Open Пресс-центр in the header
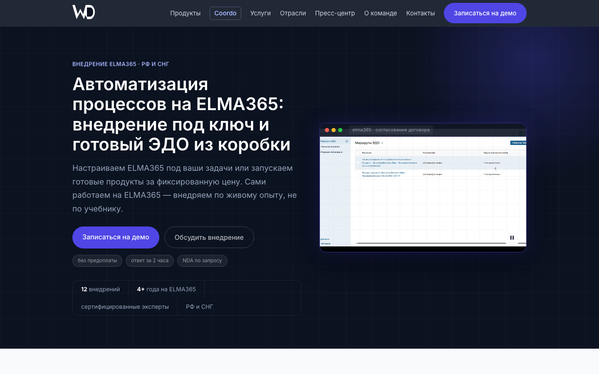The height and width of the screenshot is (374, 599). [335, 13]
